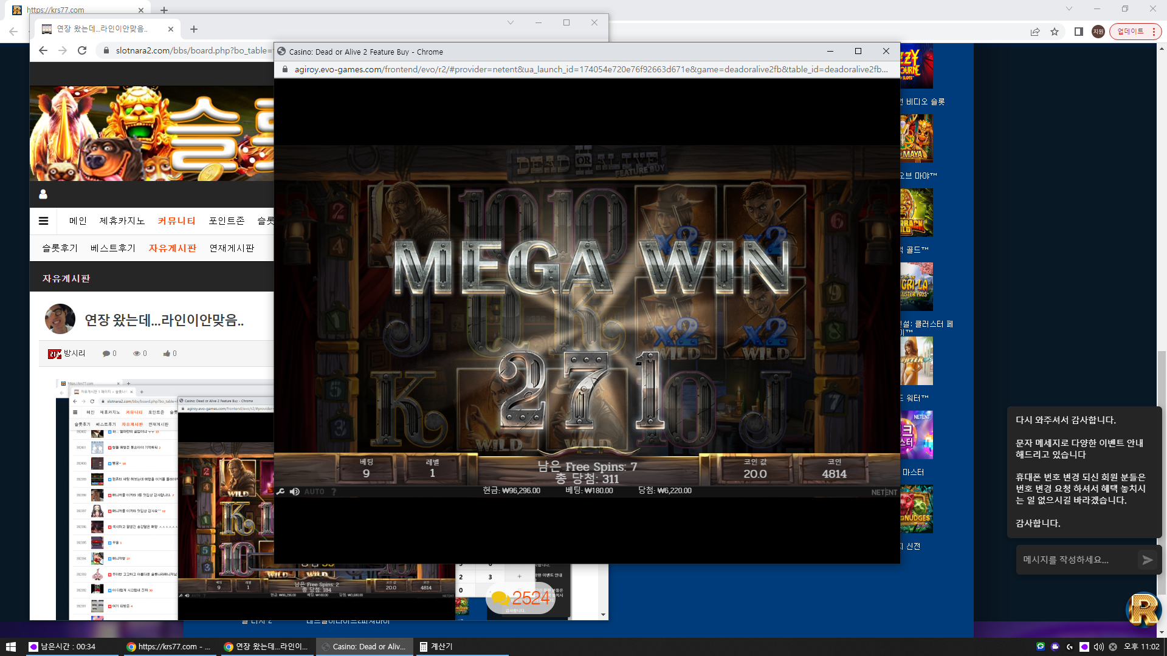Viewport: 1167px width, 656px height.
Task: Open a new tab in slotnara window
Action: [x=193, y=29]
